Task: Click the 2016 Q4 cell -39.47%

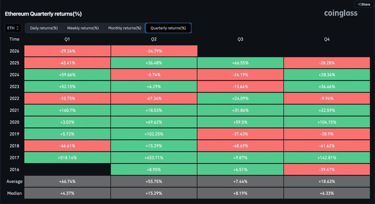Action: pyautogui.click(x=327, y=169)
